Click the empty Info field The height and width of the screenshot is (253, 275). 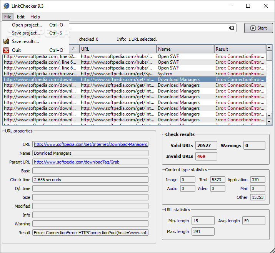coord(90,215)
